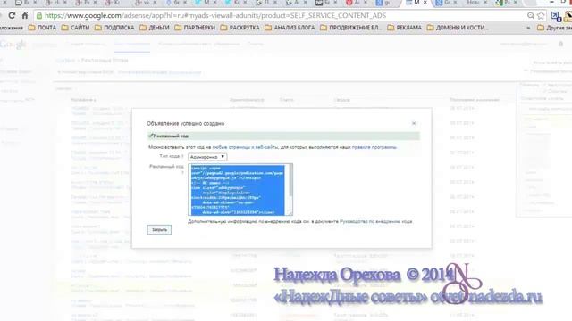
Task: Close the ad-created dialog with X
Action: coord(414,123)
